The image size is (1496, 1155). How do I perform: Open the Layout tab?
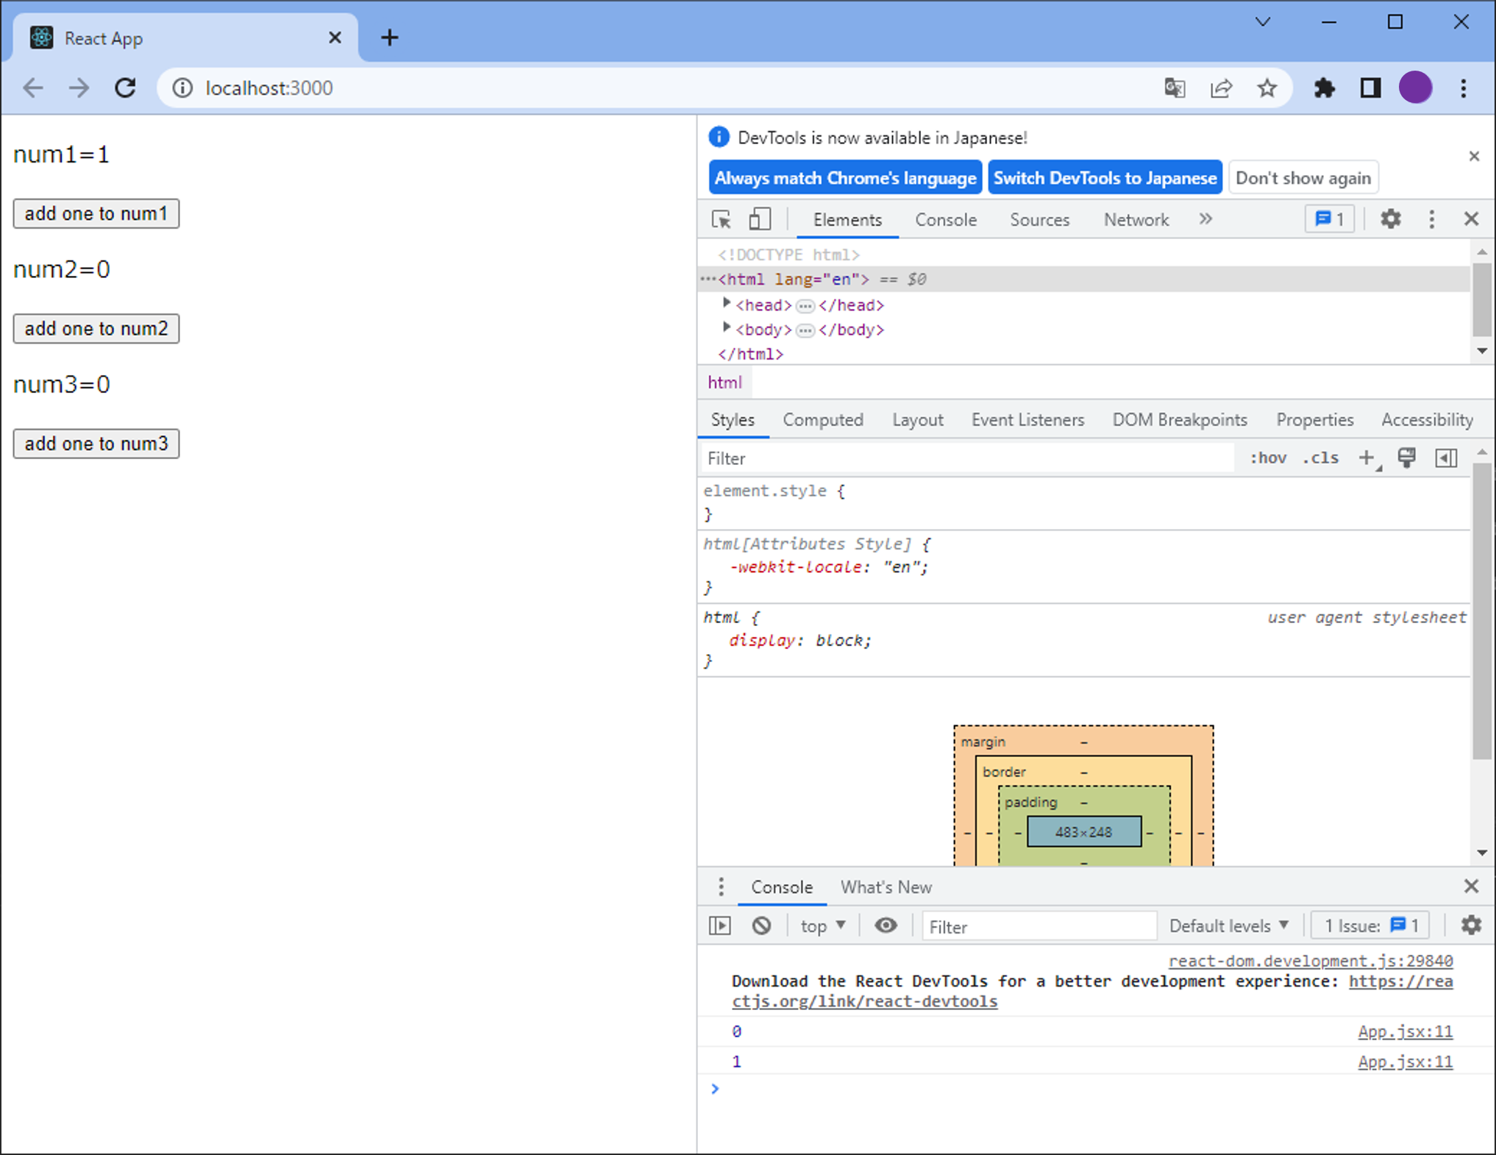tap(917, 419)
